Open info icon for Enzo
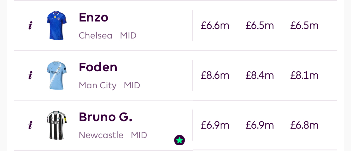 30,26
